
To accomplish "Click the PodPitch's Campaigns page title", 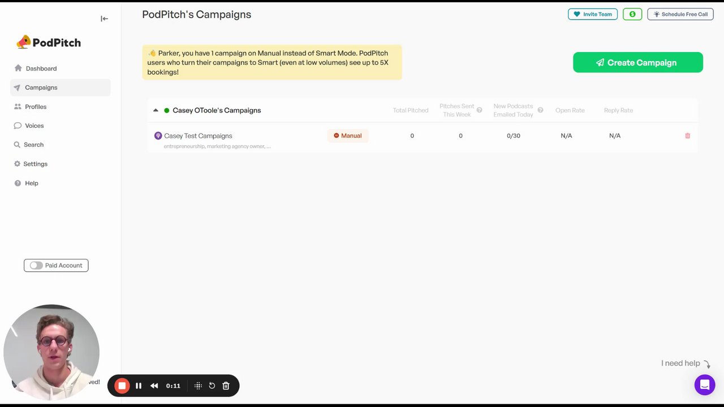I will (196, 15).
